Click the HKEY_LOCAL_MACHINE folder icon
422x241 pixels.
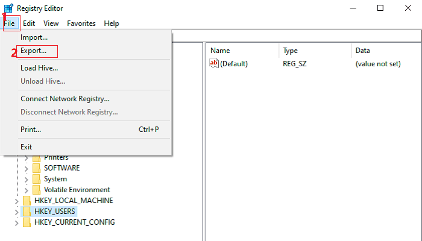tap(27, 201)
